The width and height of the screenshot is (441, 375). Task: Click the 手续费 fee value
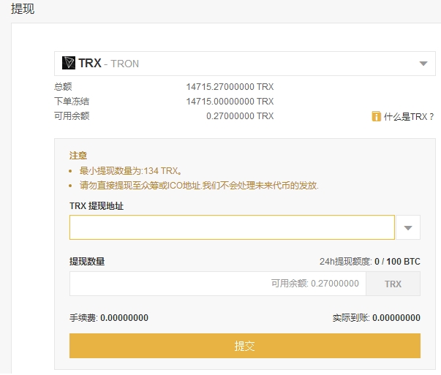pos(124,318)
